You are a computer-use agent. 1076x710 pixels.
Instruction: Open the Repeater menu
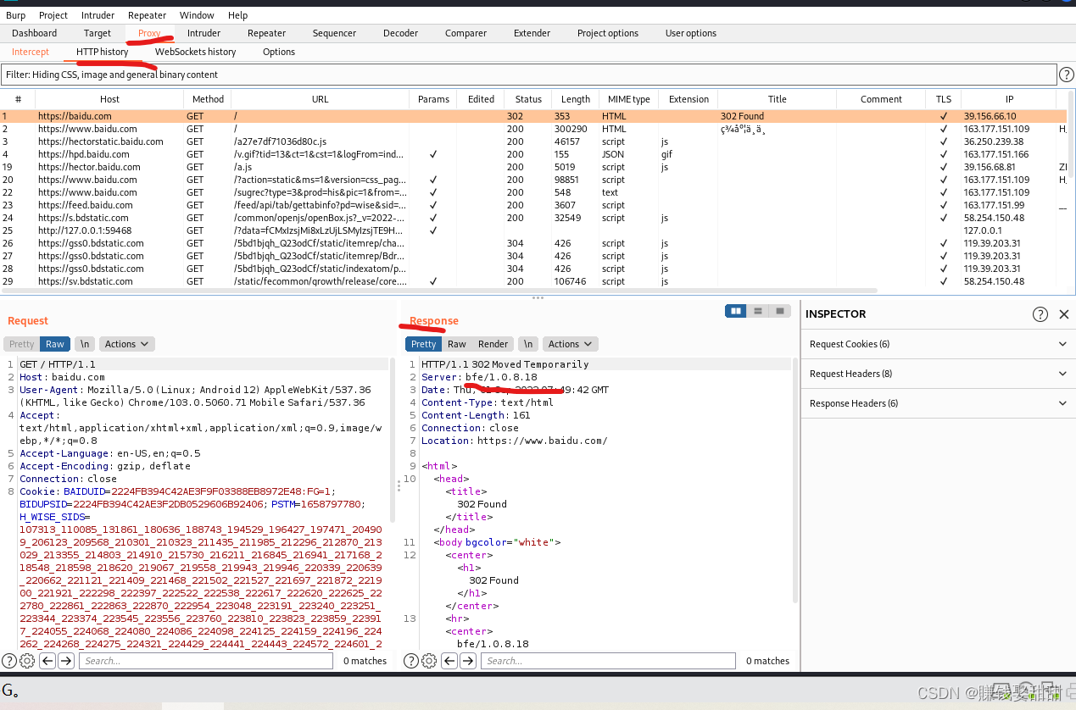point(148,15)
